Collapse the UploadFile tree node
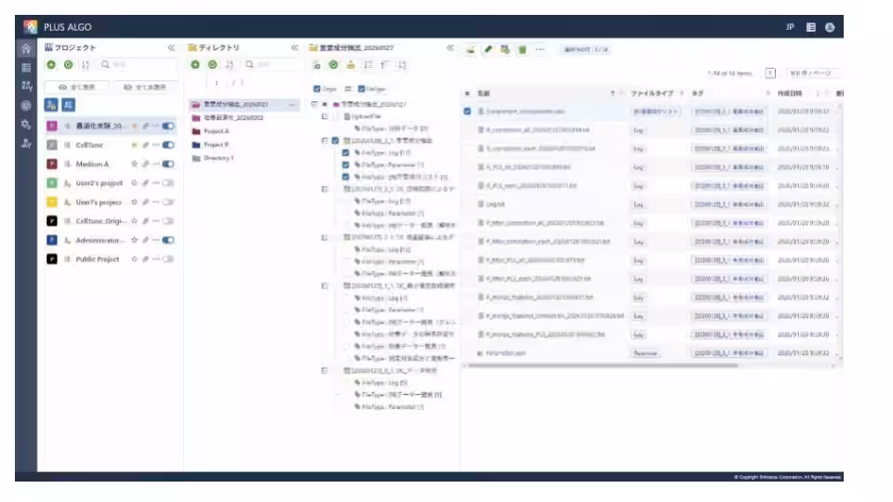This screenshot has height=502, width=893. 325,116
